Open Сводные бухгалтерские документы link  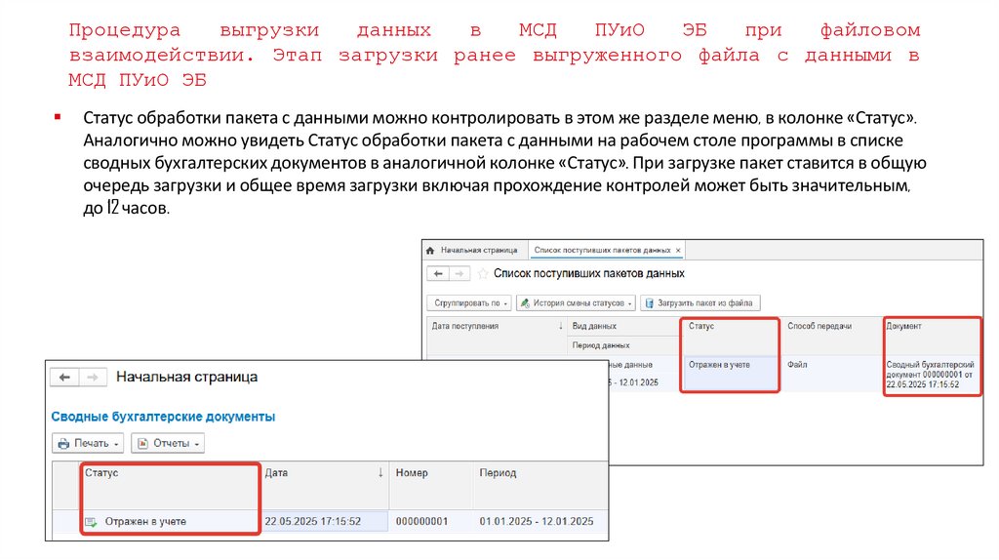coord(163,417)
